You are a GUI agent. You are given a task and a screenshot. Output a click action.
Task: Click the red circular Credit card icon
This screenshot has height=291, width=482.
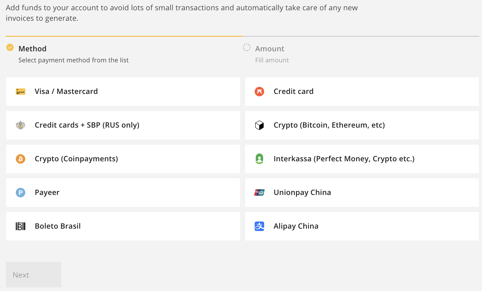(x=259, y=92)
